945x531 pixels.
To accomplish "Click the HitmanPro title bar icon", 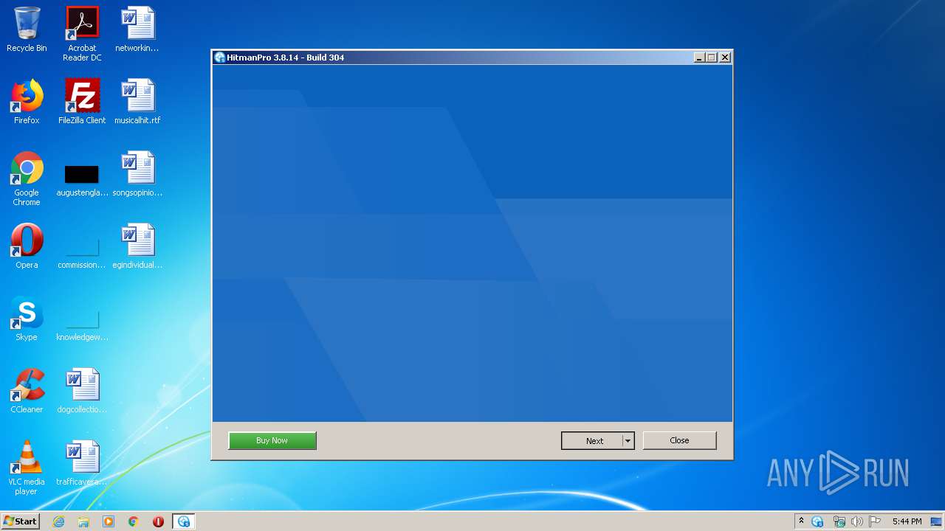I will click(219, 58).
